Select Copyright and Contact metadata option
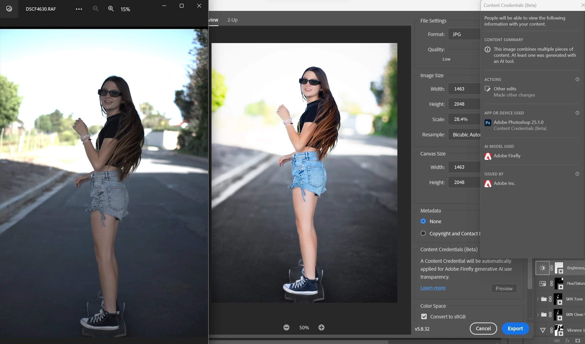Screen dimensions: 585x344 pyautogui.click(x=423, y=233)
